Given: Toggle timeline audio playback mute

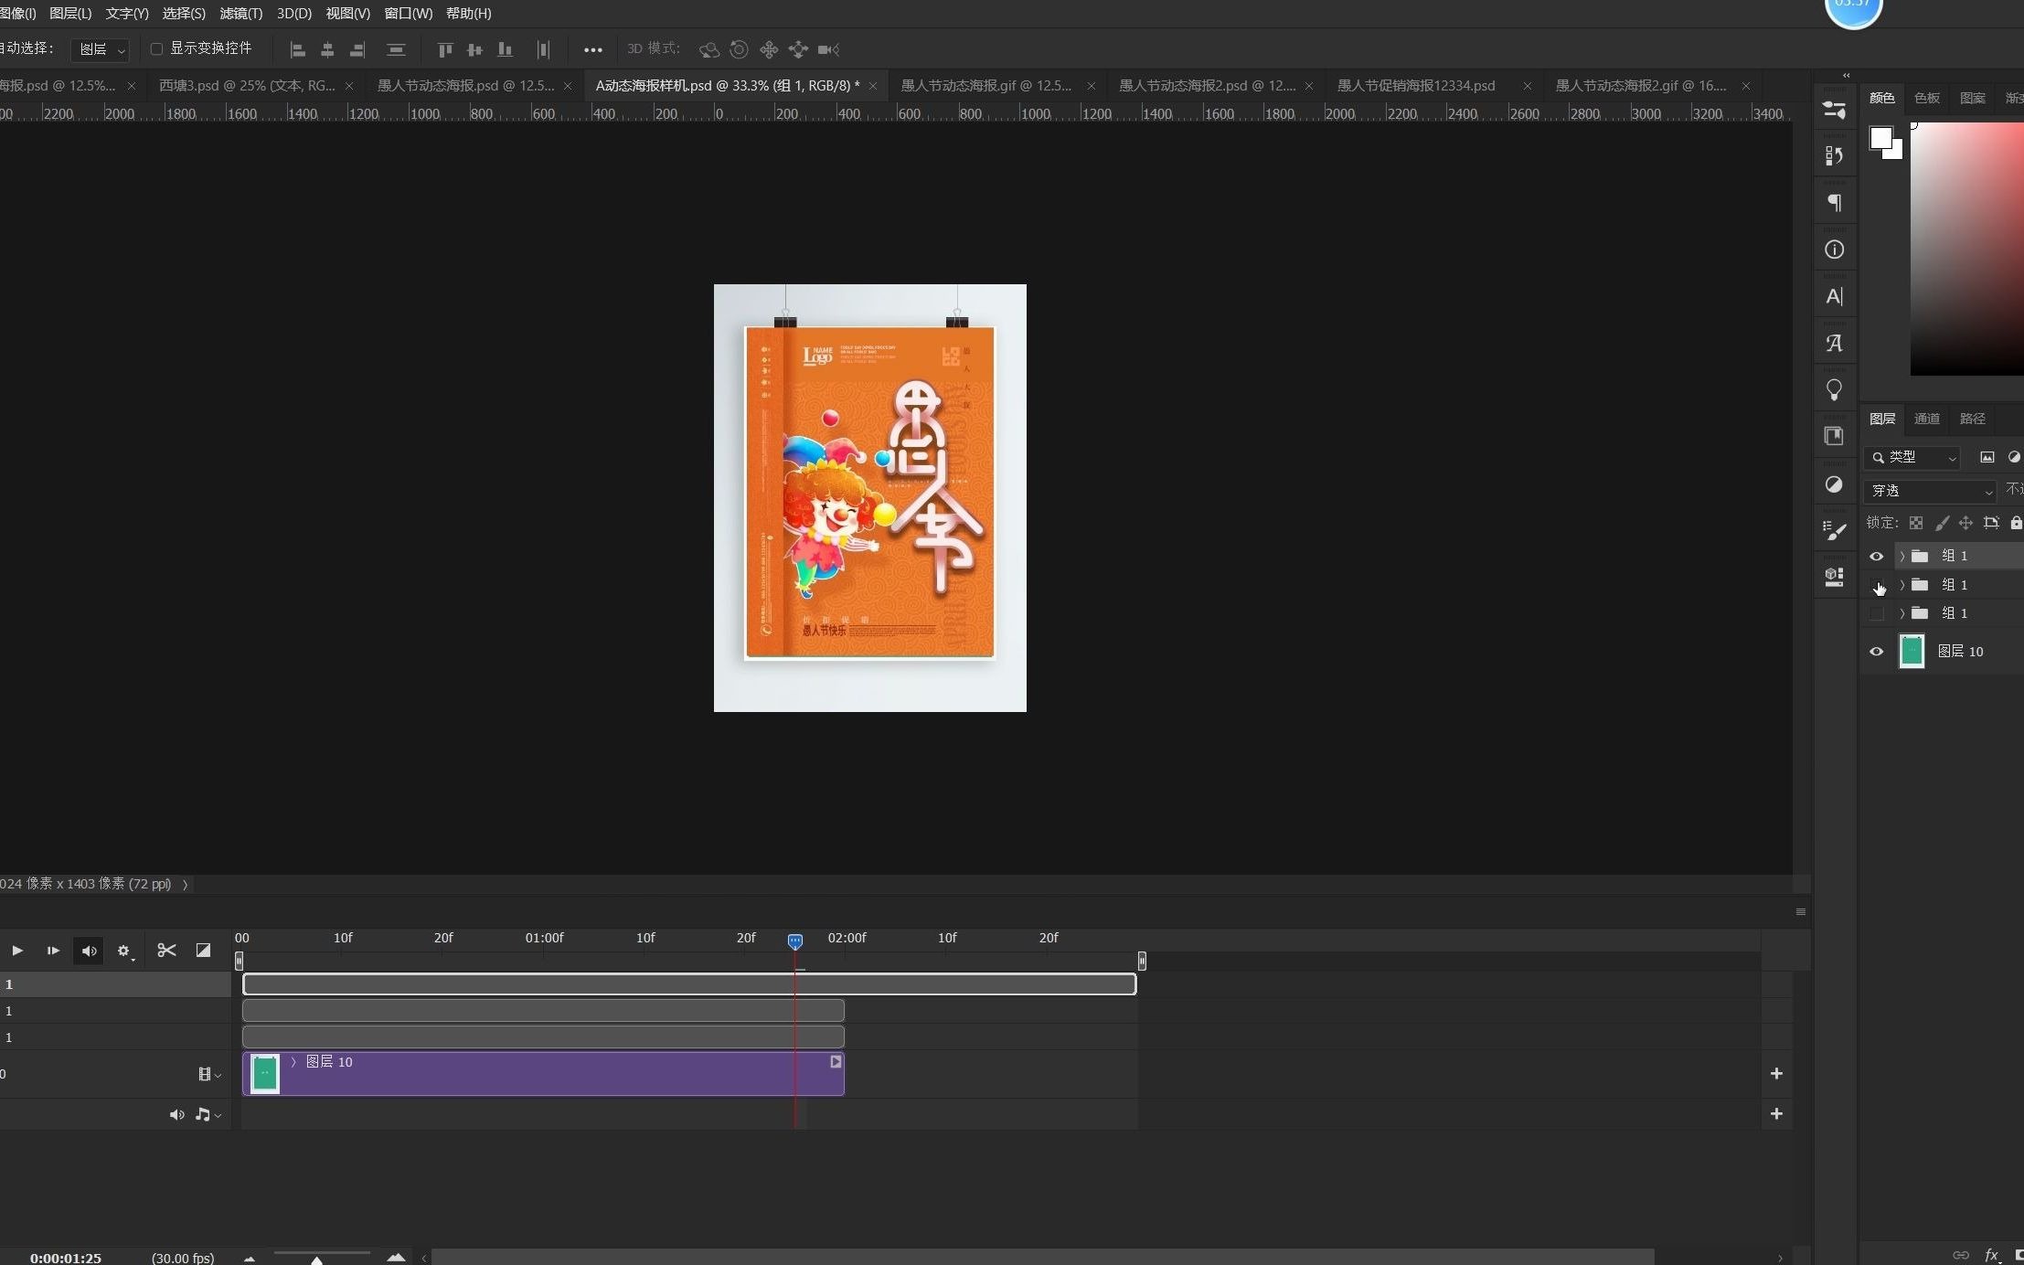Looking at the screenshot, I should coord(89,951).
